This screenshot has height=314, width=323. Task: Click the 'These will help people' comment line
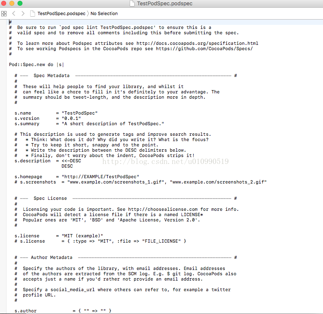(x=99, y=86)
